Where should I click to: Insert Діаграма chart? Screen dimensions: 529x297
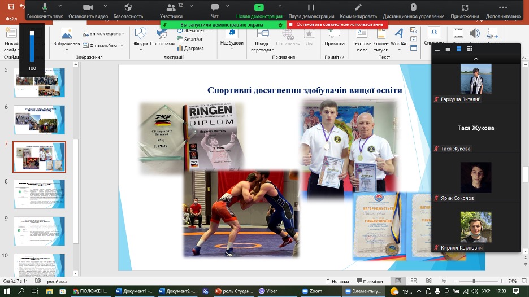click(x=190, y=48)
